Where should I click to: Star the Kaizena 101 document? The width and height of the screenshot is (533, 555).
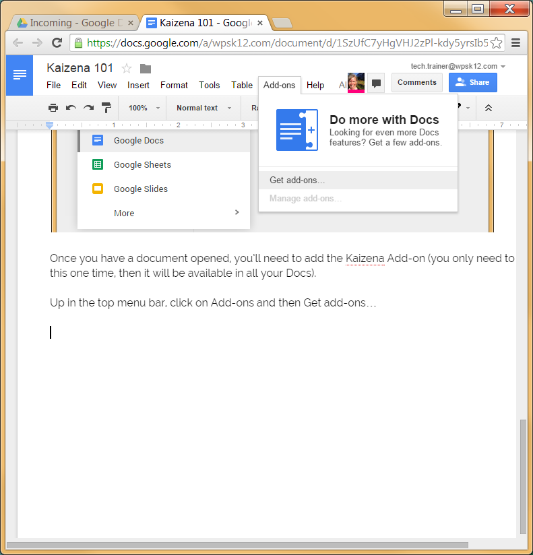pyautogui.click(x=127, y=68)
